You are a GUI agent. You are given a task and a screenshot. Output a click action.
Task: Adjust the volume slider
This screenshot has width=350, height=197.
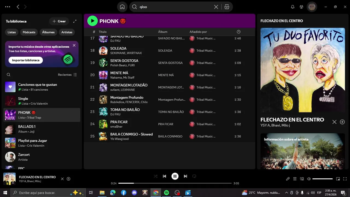click(x=322, y=179)
